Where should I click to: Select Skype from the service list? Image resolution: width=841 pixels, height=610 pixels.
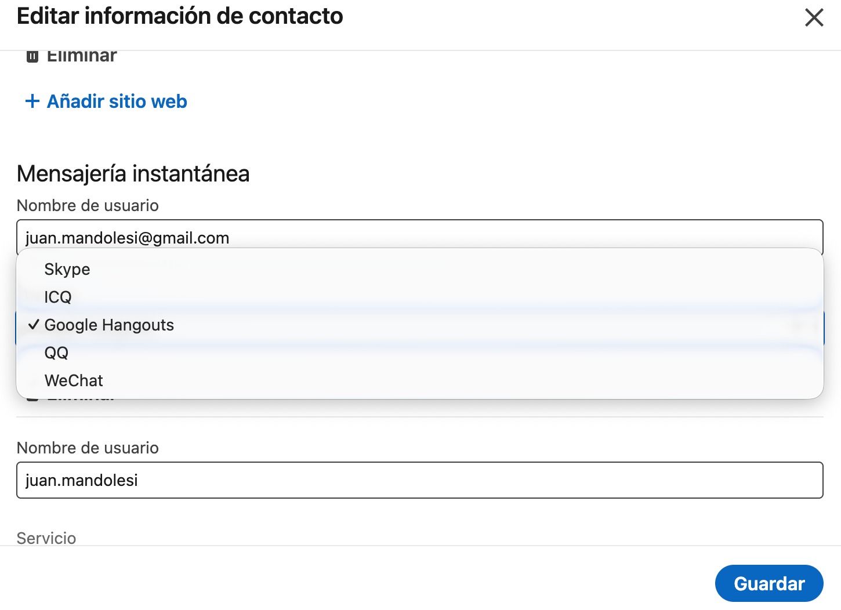(67, 269)
